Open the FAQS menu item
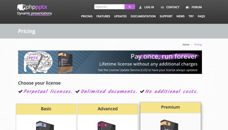Viewport: 228px width, 130px height. pyautogui.click(x=201, y=16)
